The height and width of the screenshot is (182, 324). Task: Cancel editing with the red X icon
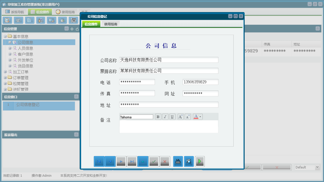(x=165, y=161)
